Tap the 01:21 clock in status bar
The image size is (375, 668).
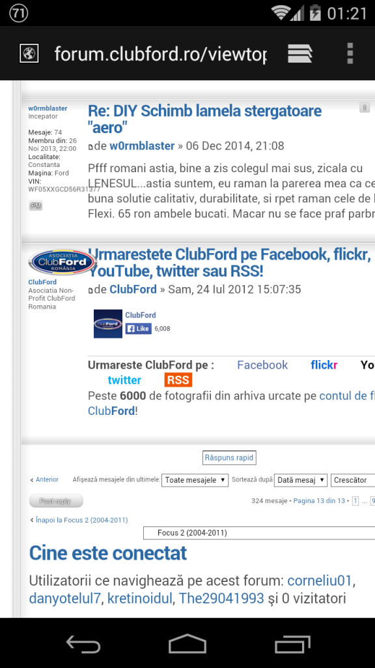click(347, 13)
